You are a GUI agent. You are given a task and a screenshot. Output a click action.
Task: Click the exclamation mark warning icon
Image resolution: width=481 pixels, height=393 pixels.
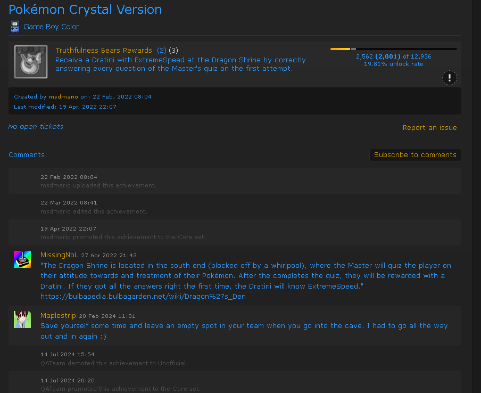(x=450, y=77)
